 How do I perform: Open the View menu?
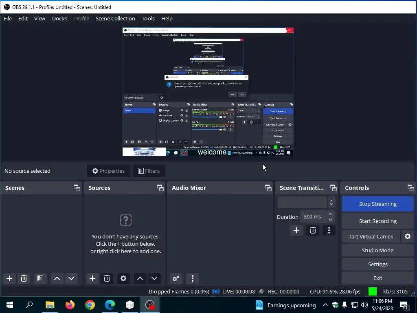click(40, 19)
